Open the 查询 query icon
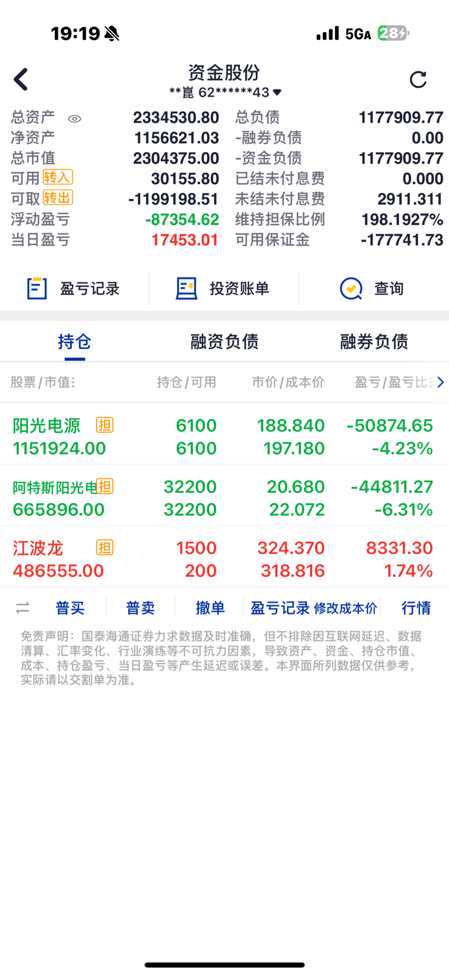The height and width of the screenshot is (976, 449). pyautogui.click(x=351, y=288)
